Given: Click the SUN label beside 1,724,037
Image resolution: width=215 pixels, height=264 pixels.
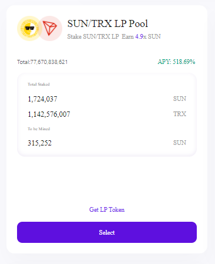Looking at the screenshot, I should [x=180, y=99].
